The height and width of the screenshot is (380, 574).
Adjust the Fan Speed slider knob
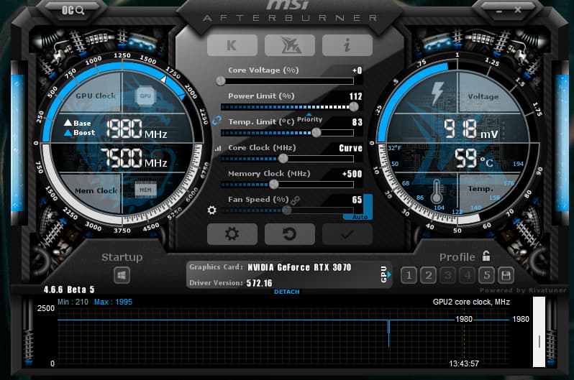click(287, 210)
